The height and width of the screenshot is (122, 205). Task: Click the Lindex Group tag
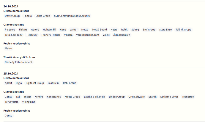tap(117, 97)
